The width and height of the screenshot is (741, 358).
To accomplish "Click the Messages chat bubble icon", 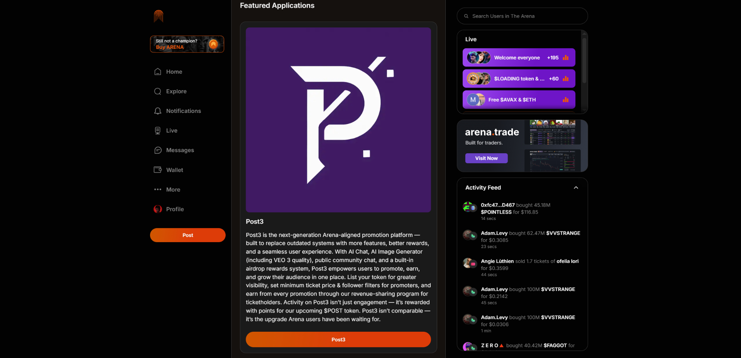I will [x=158, y=150].
